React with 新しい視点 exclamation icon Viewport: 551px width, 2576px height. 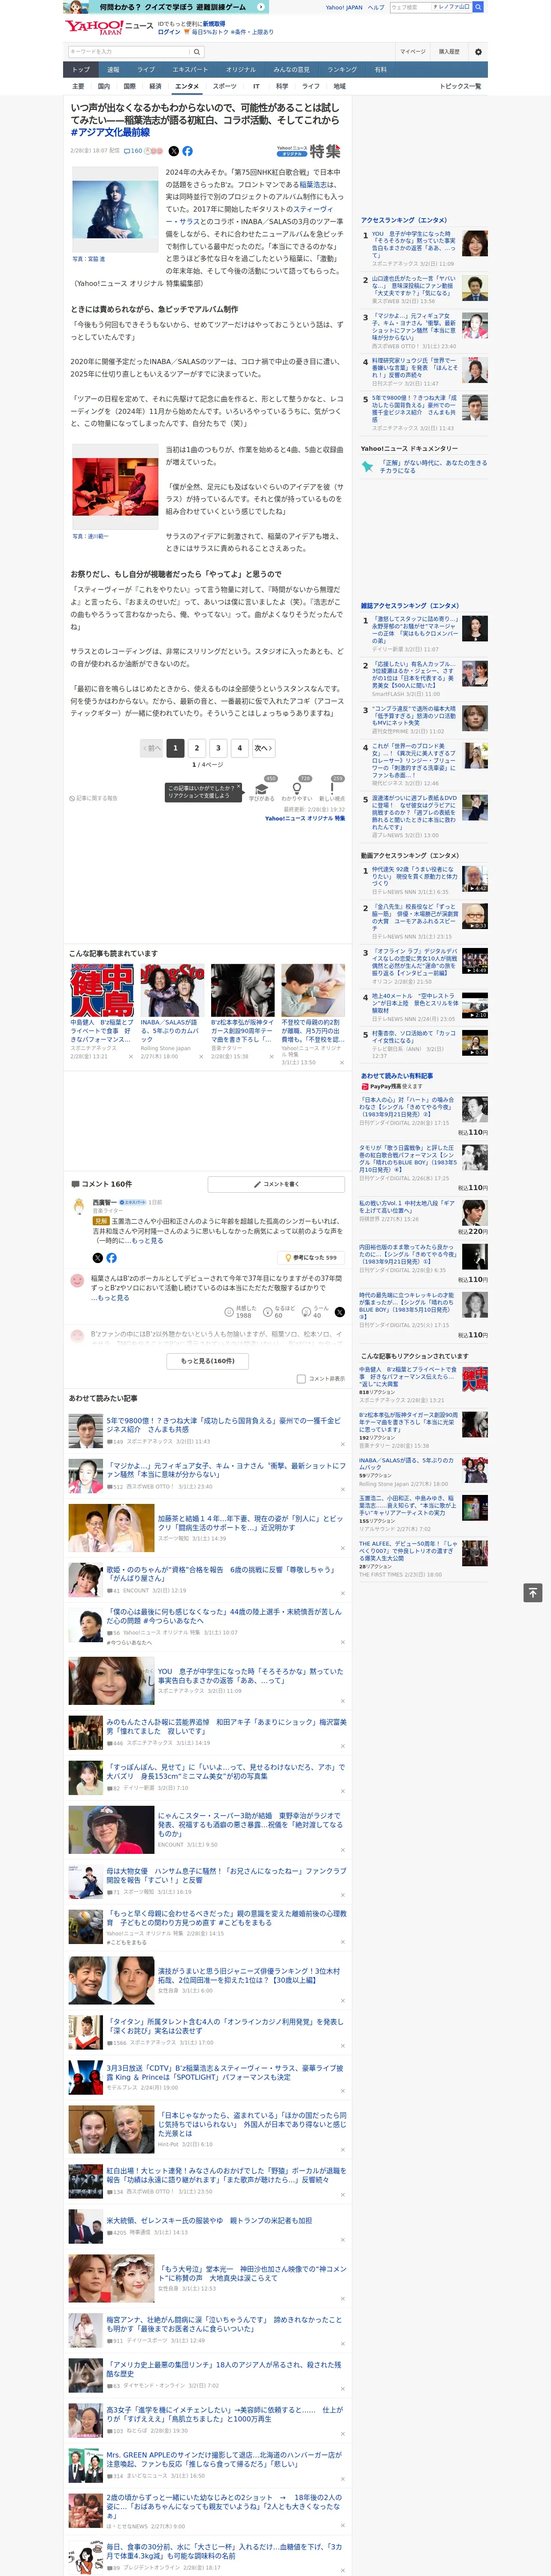(332, 789)
